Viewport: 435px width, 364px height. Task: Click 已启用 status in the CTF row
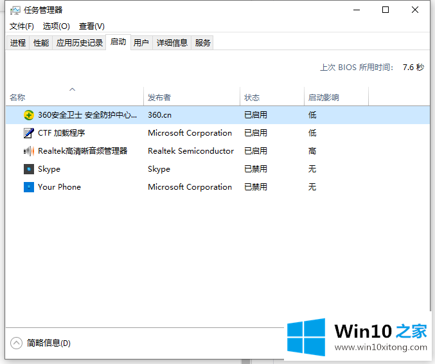256,133
